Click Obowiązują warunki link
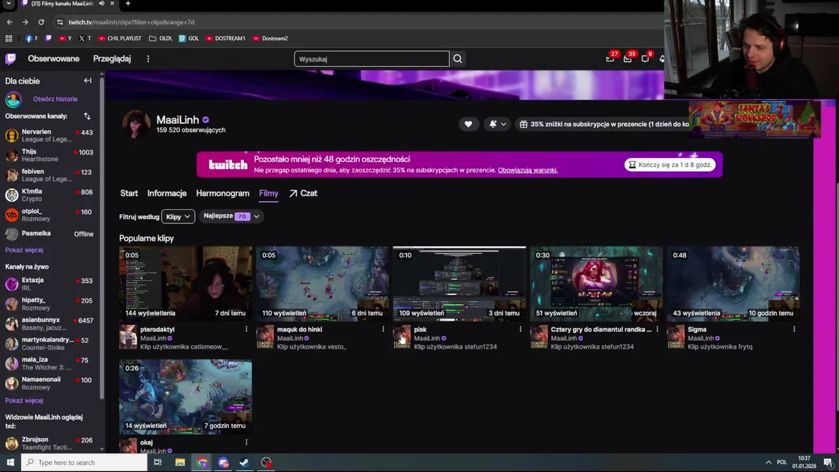The width and height of the screenshot is (839, 472). [x=528, y=170]
